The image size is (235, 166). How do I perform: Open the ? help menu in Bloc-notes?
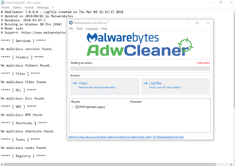pyautogui.click(x=53, y=7)
